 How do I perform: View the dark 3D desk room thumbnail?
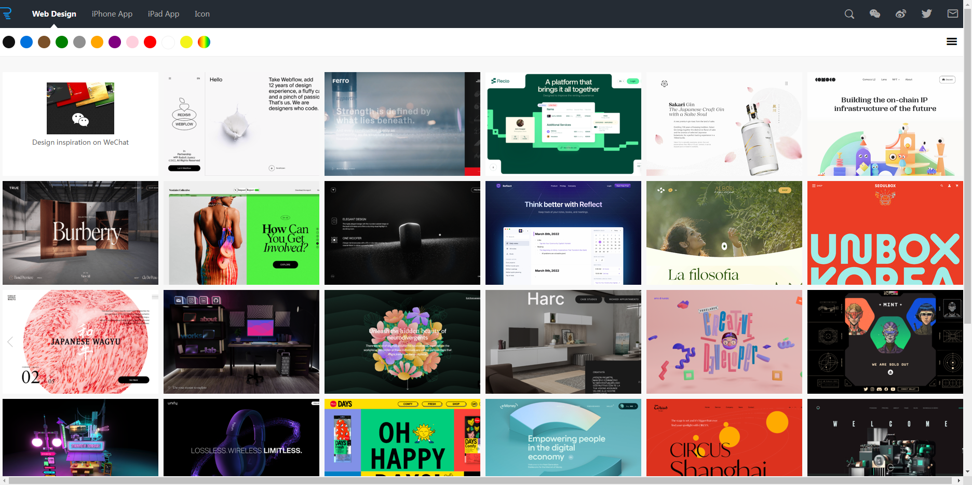coord(241,342)
